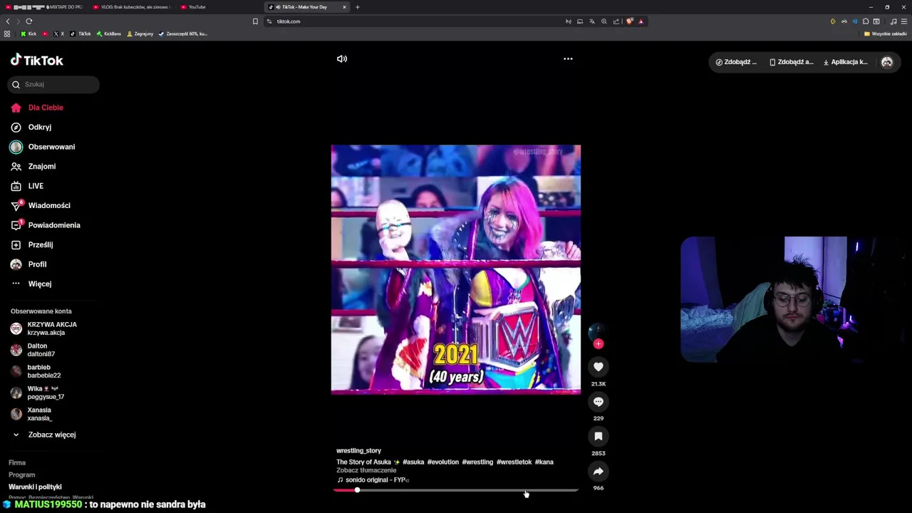
Task: Click first Zdobądź coins button
Action: (737, 62)
